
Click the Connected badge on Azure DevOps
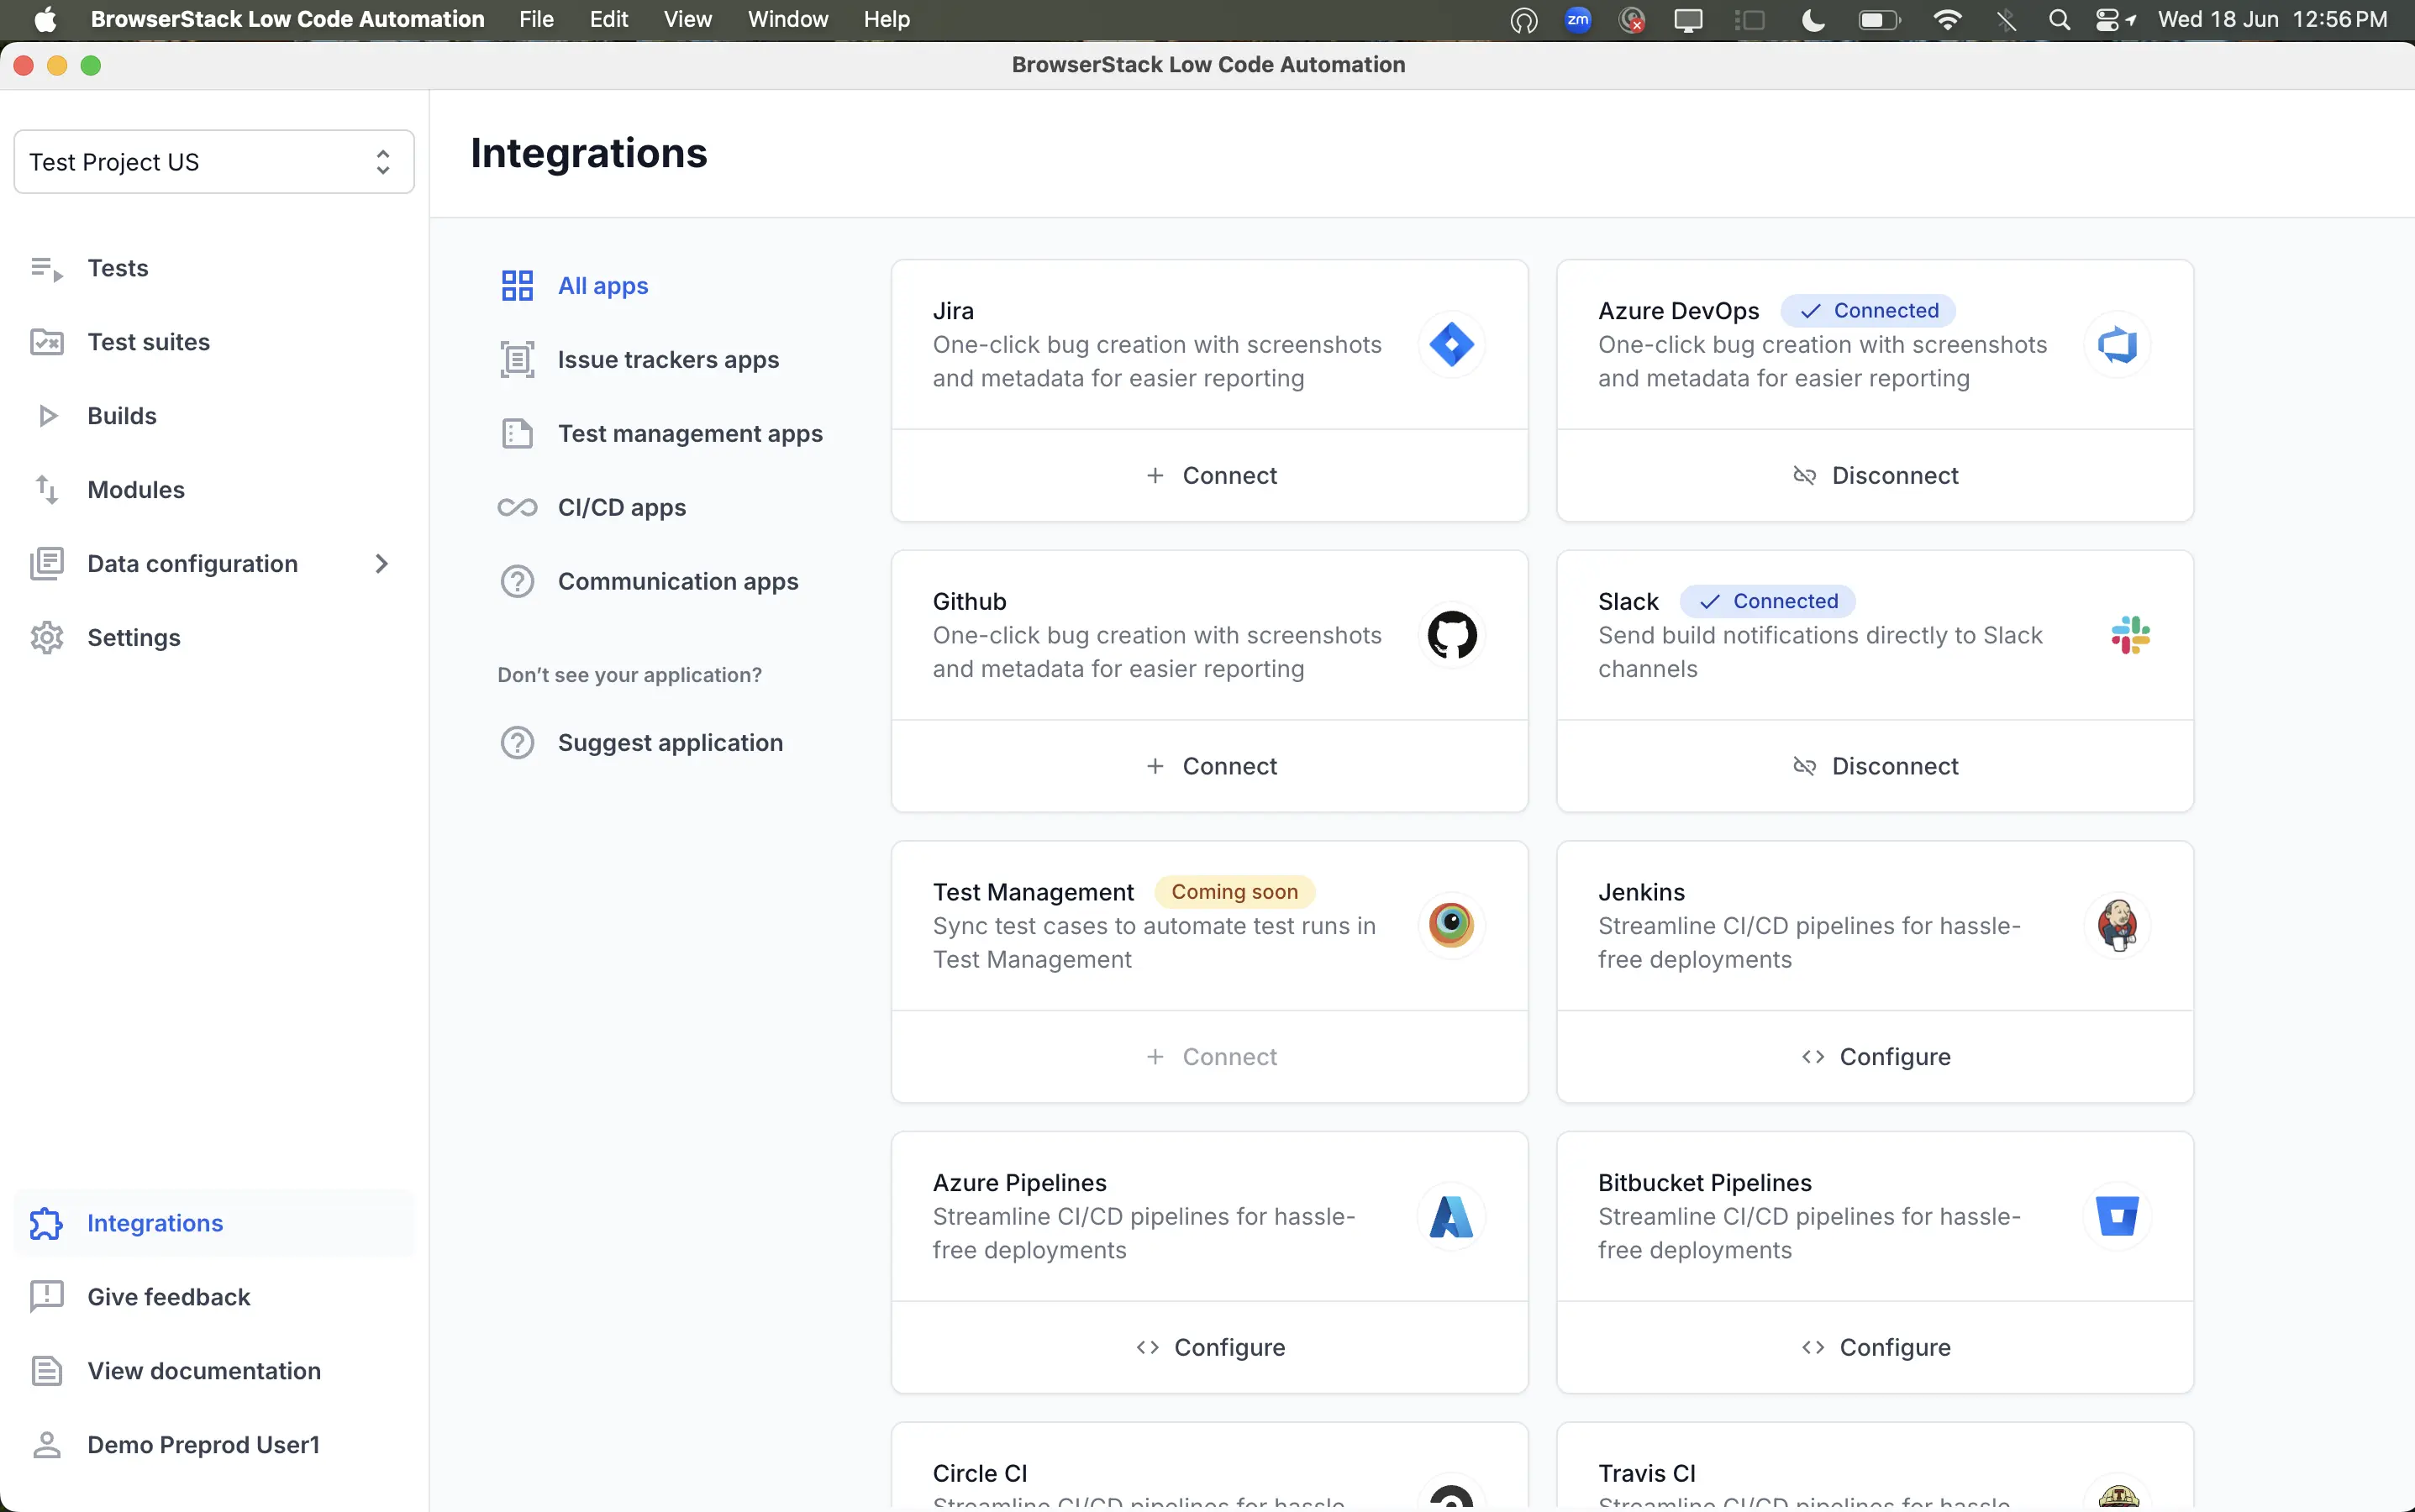[x=1867, y=311]
